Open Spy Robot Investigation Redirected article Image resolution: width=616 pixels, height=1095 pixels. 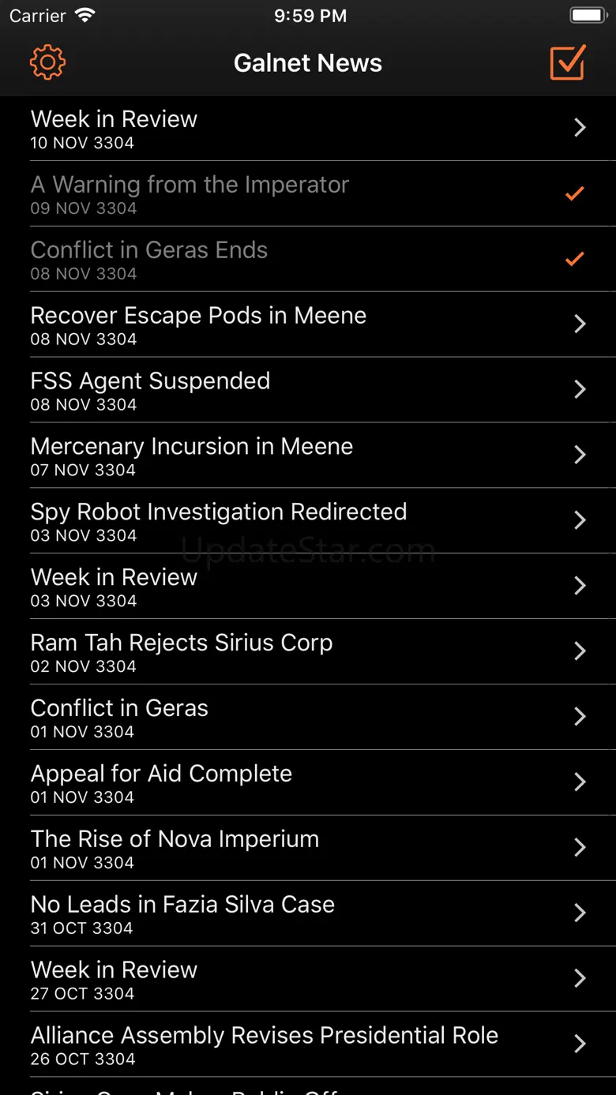pos(218,520)
